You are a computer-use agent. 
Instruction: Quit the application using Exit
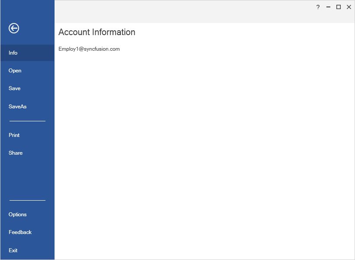point(13,250)
